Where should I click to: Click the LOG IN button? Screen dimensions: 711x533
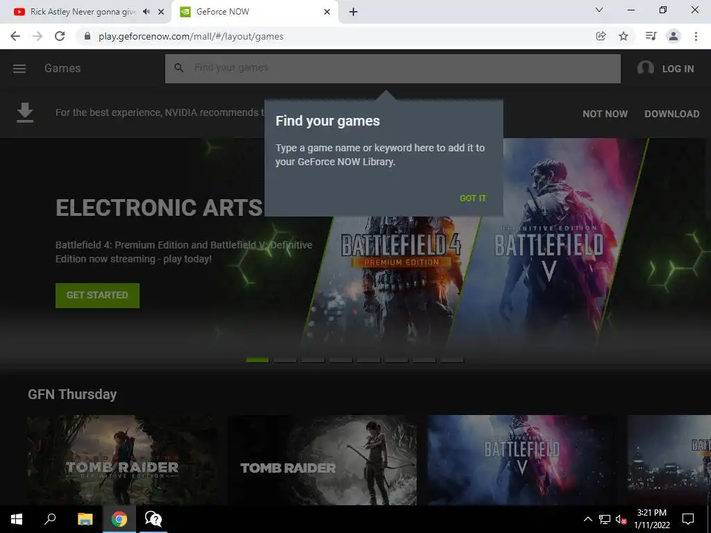tap(678, 69)
